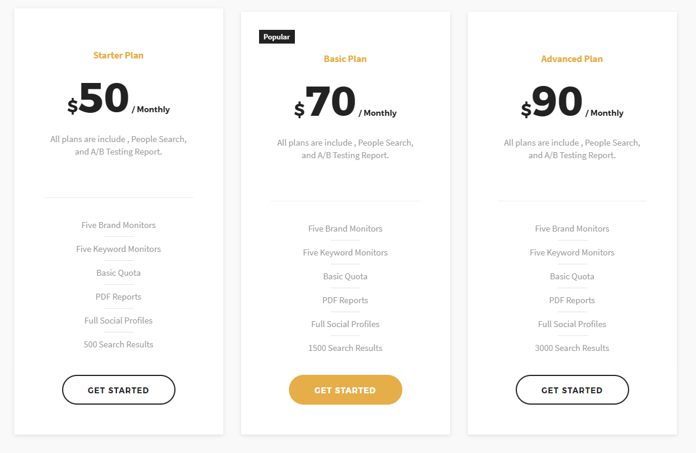This screenshot has height=453, width=696.
Task: Select the Starter Plan heading
Action: coord(118,56)
